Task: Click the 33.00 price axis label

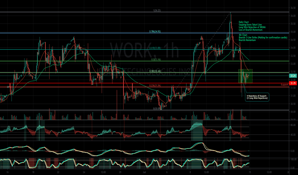Action: coord(293,64)
